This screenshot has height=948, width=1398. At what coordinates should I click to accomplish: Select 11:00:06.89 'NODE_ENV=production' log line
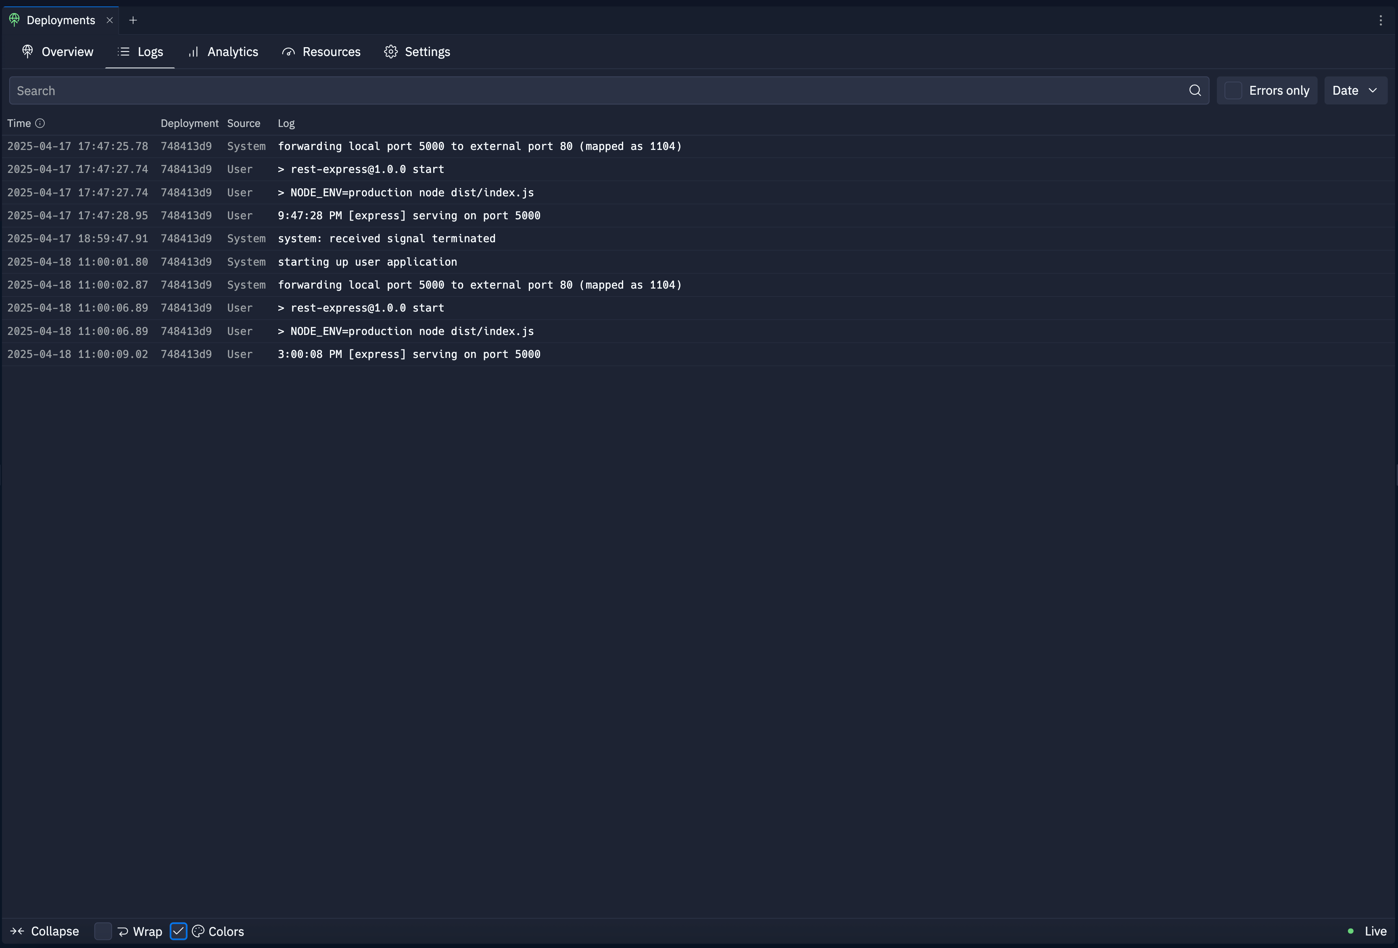coord(406,331)
